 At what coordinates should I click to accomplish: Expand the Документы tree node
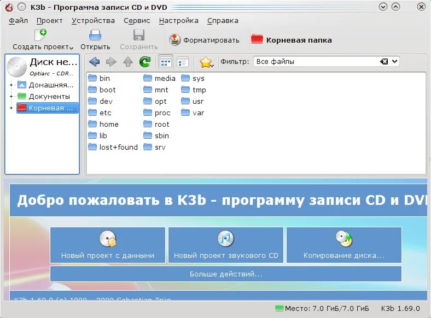coord(11,96)
